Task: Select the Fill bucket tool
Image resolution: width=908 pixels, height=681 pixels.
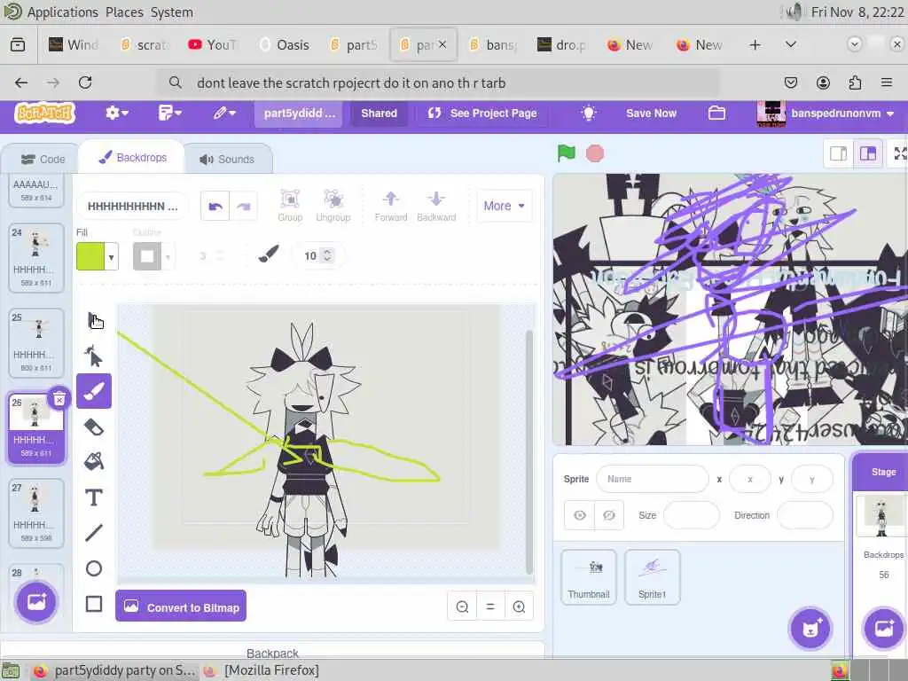Action: (x=94, y=461)
